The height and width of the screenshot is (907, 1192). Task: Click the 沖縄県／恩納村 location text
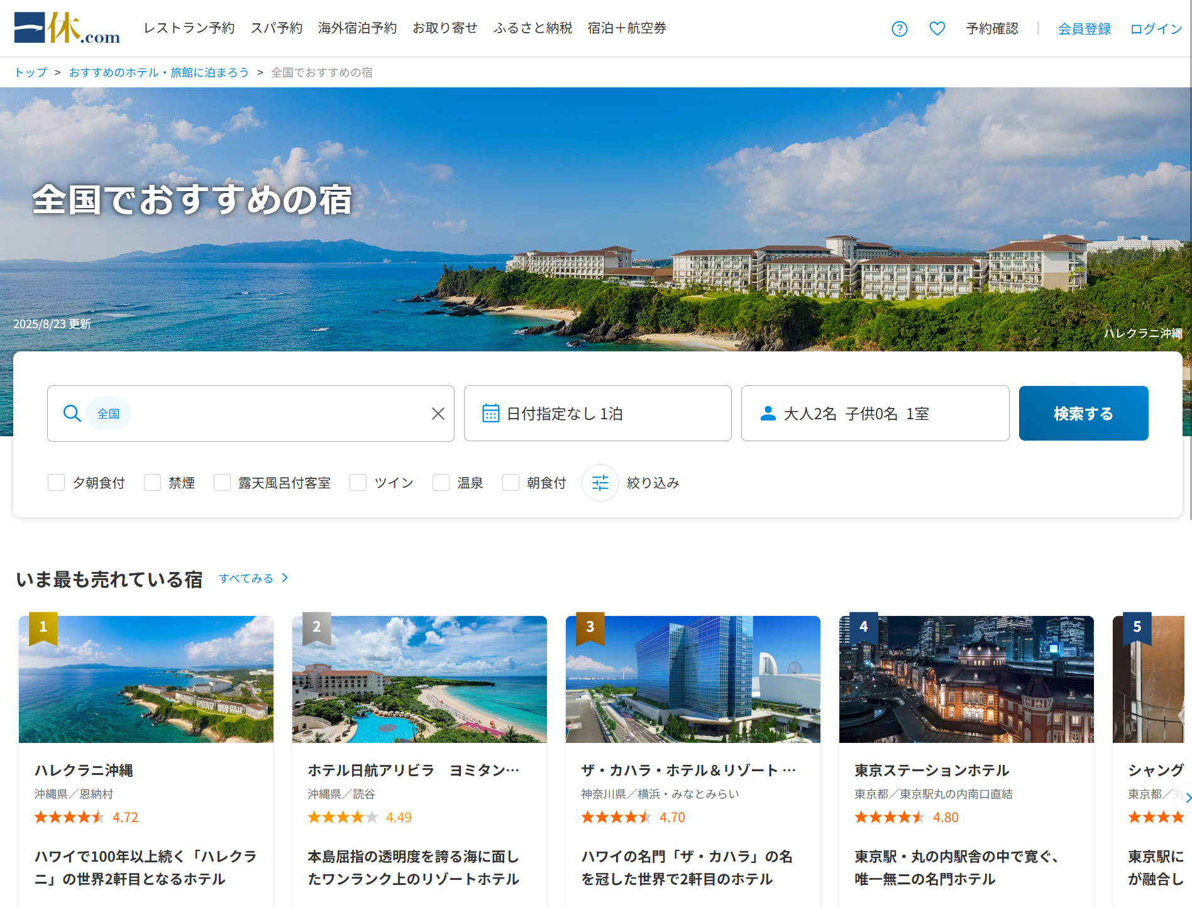click(x=74, y=794)
